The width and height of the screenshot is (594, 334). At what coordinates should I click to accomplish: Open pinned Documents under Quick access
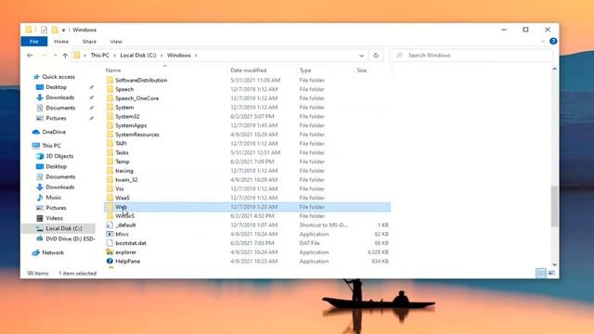coord(60,108)
